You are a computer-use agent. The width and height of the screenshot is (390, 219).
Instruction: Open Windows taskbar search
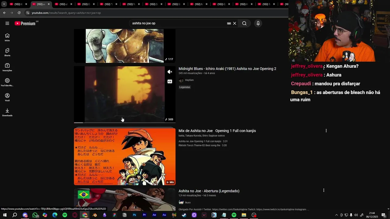tap(15, 215)
